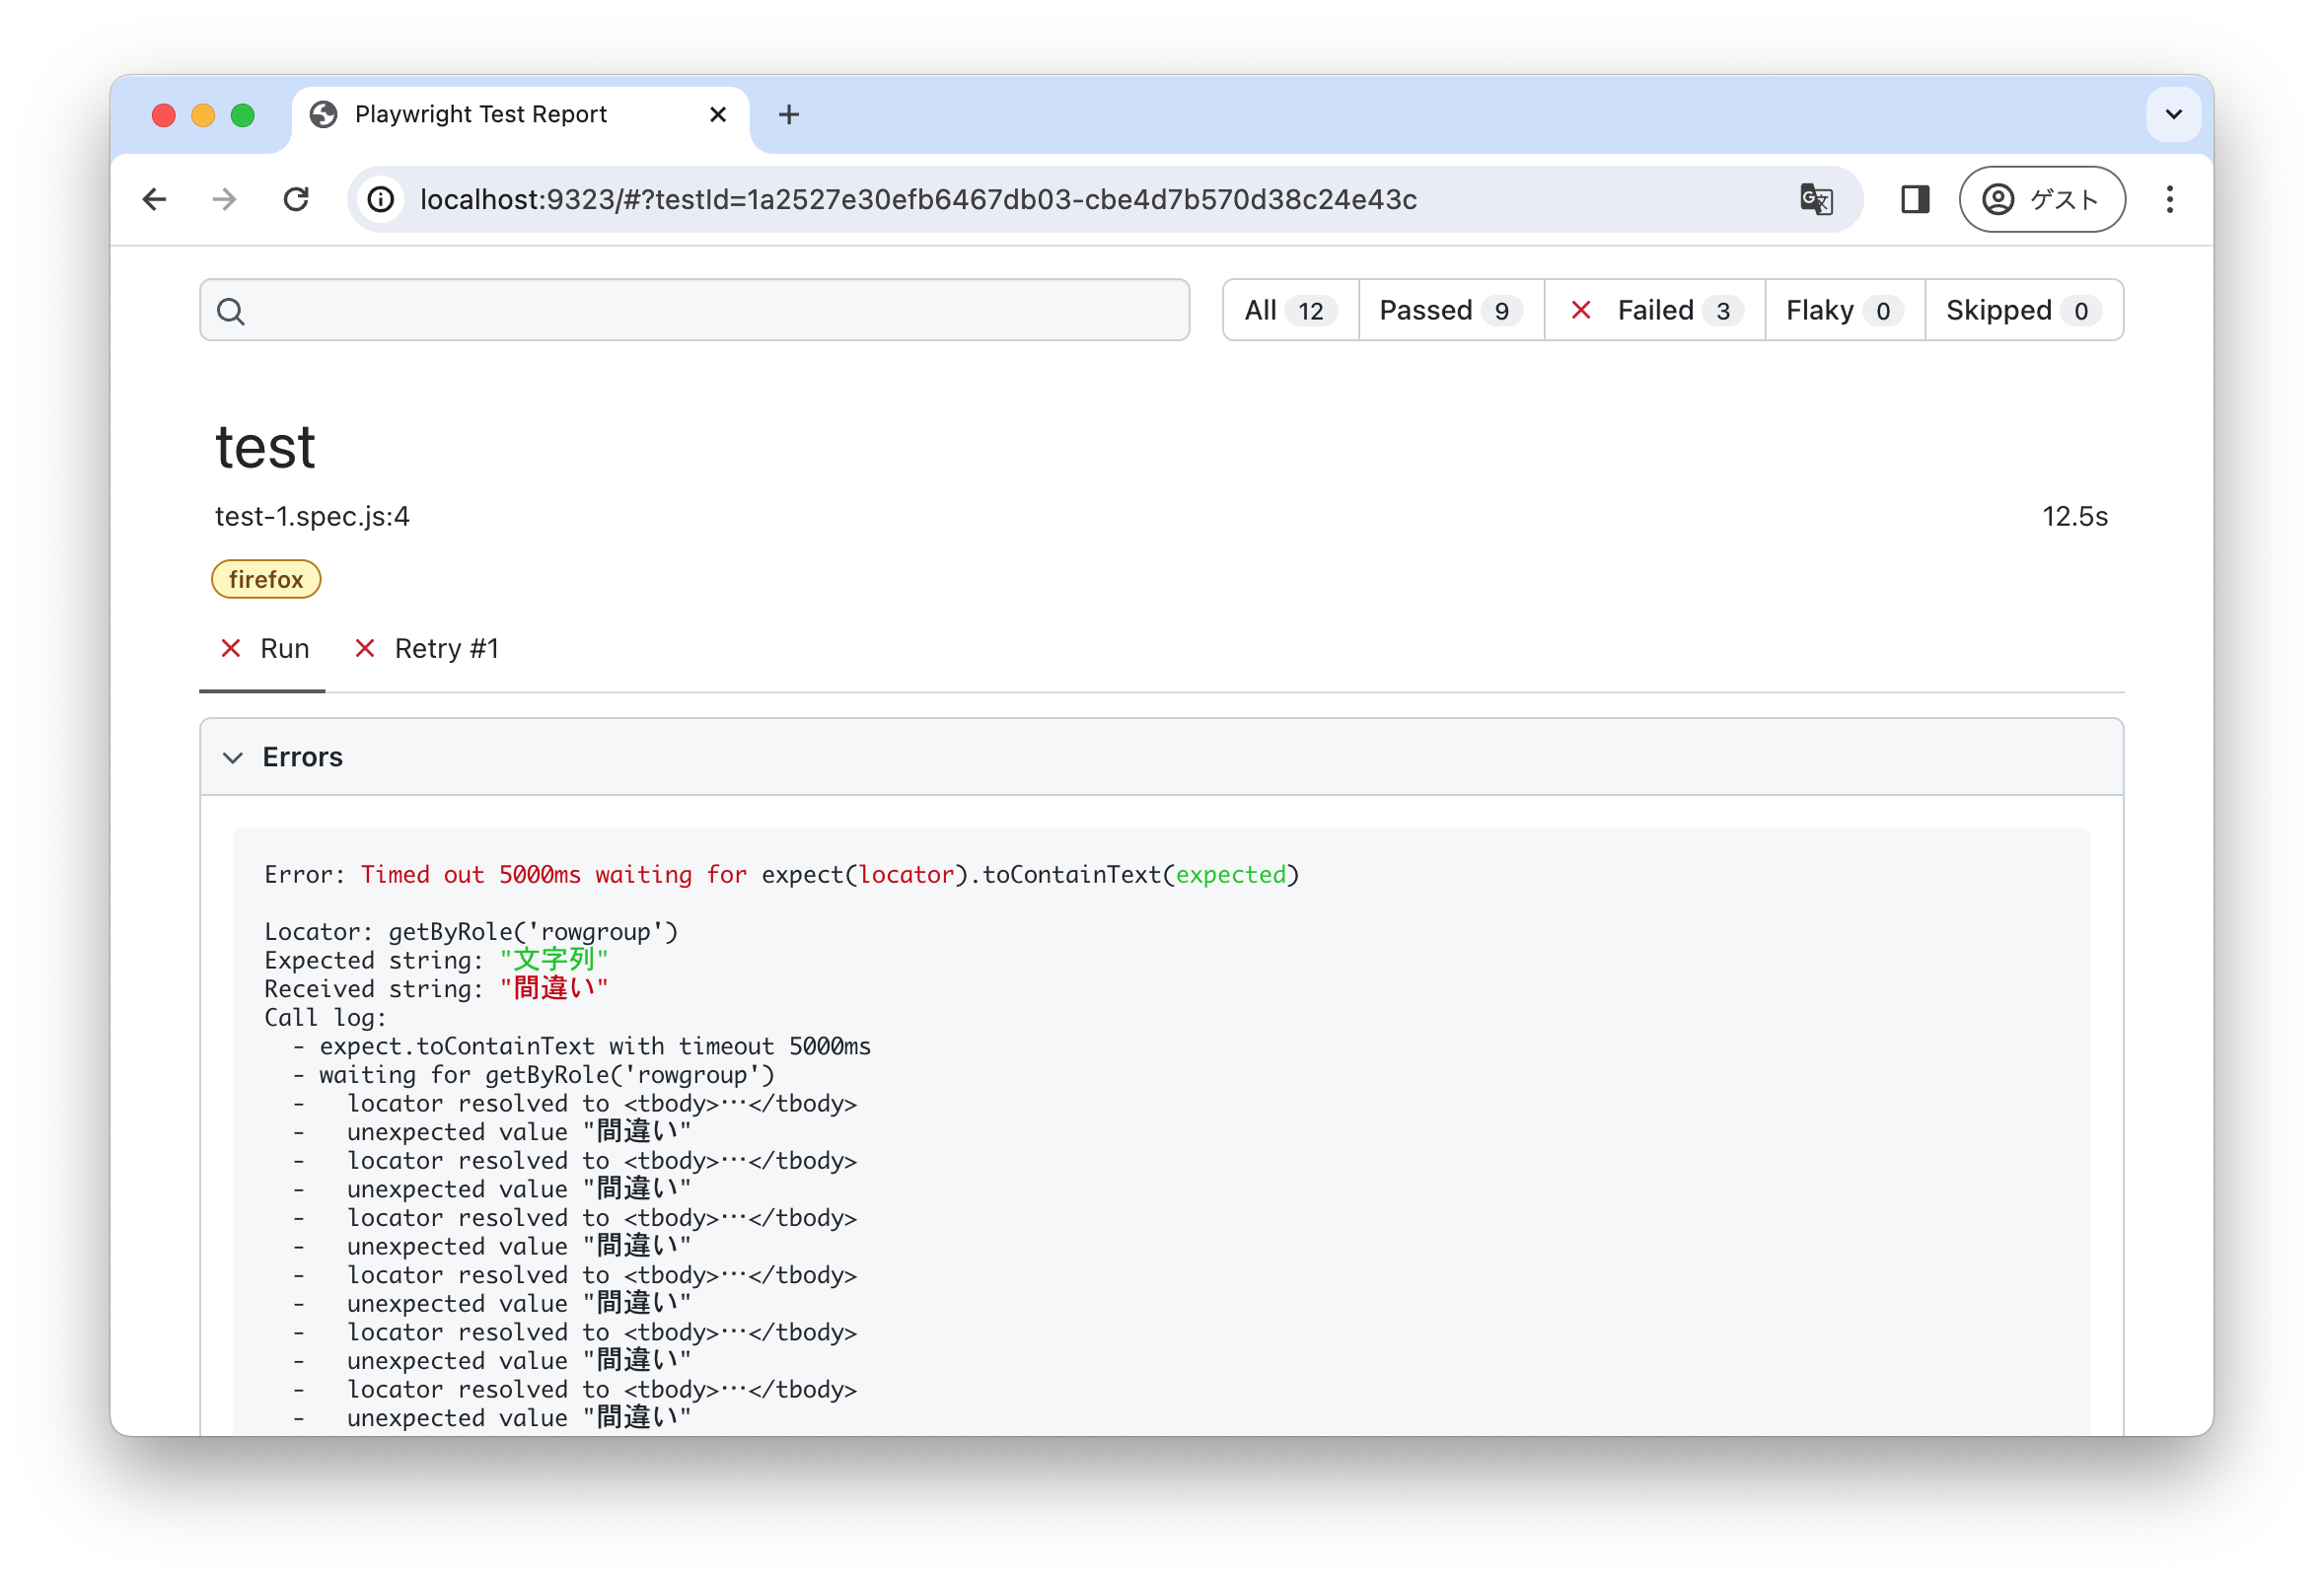
Task: Show Flaky 0 tests
Action: point(1843,310)
